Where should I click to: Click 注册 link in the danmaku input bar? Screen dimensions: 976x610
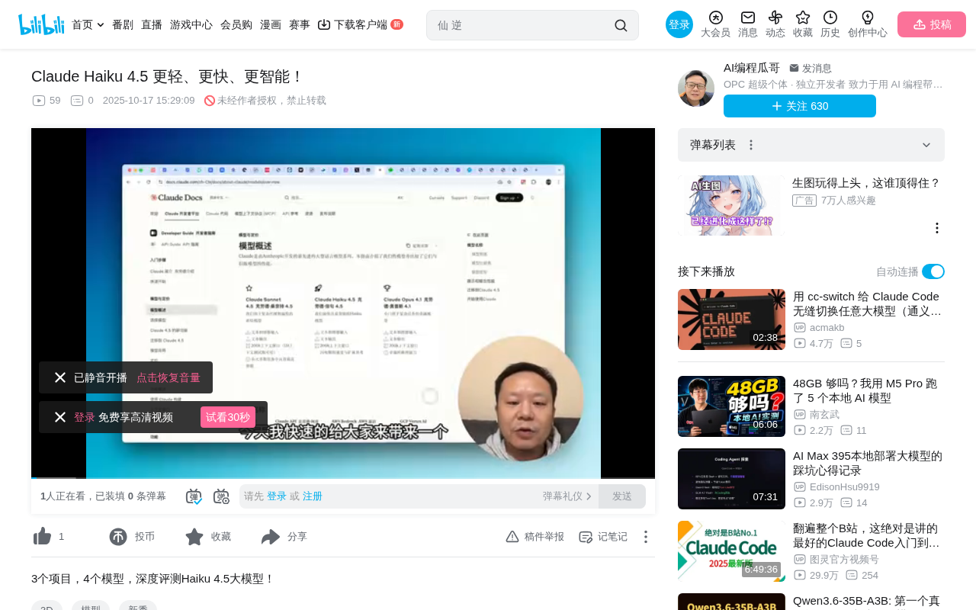[313, 496]
